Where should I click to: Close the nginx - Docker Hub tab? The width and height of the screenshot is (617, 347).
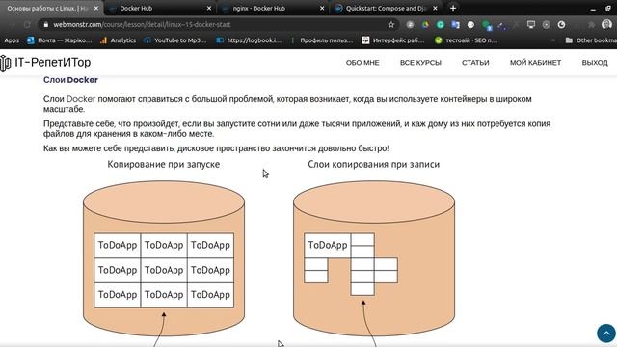point(322,8)
